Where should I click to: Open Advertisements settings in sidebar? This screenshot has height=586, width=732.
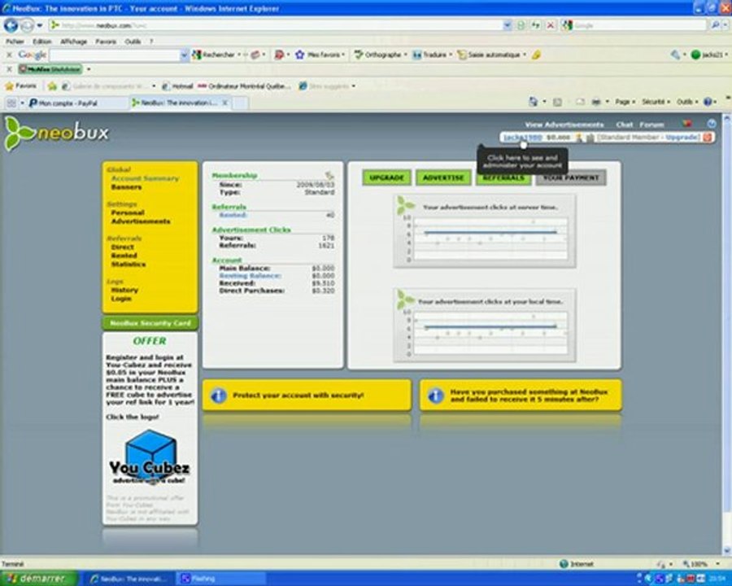[x=141, y=221]
